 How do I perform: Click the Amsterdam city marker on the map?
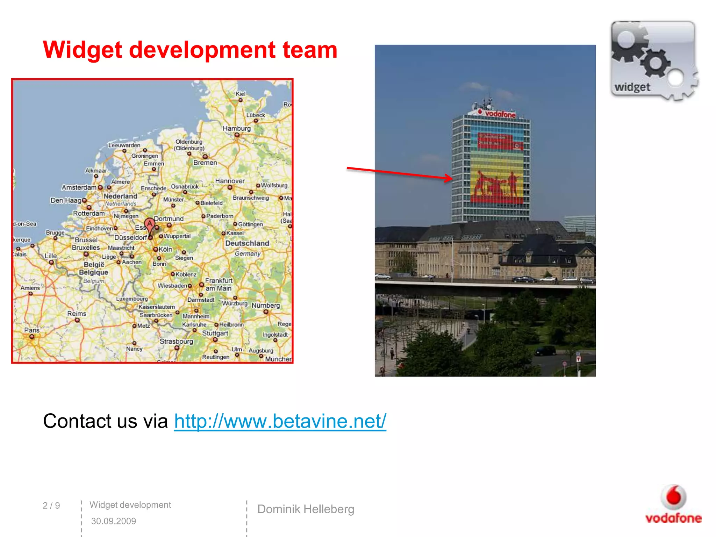[100, 188]
